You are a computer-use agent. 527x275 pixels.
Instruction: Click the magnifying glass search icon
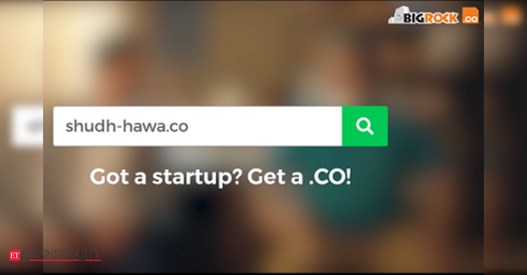(365, 126)
